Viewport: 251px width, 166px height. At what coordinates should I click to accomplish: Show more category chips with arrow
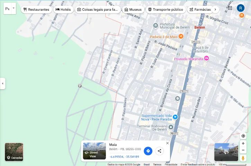pyautogui.click(x=215, y=9)
